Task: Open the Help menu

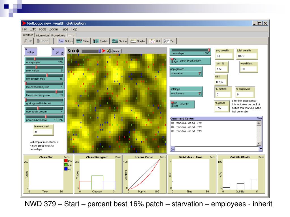Action: tap(74, 29)
